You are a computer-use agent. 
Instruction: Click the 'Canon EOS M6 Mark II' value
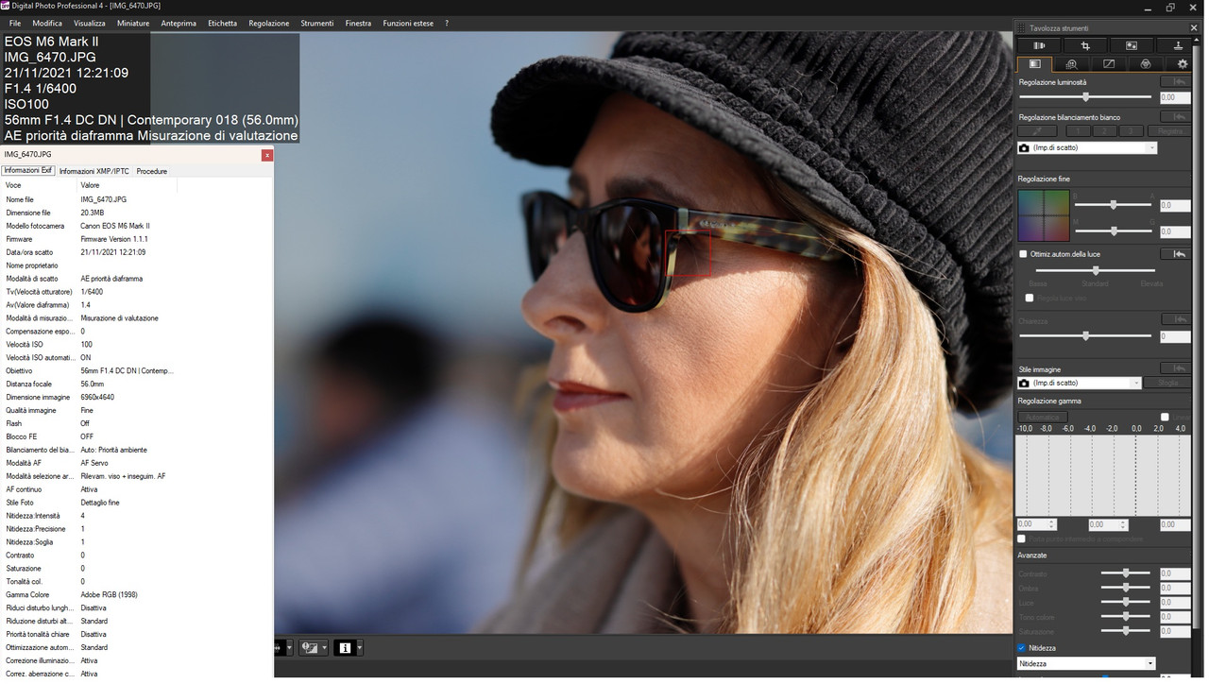coord(115,226)
